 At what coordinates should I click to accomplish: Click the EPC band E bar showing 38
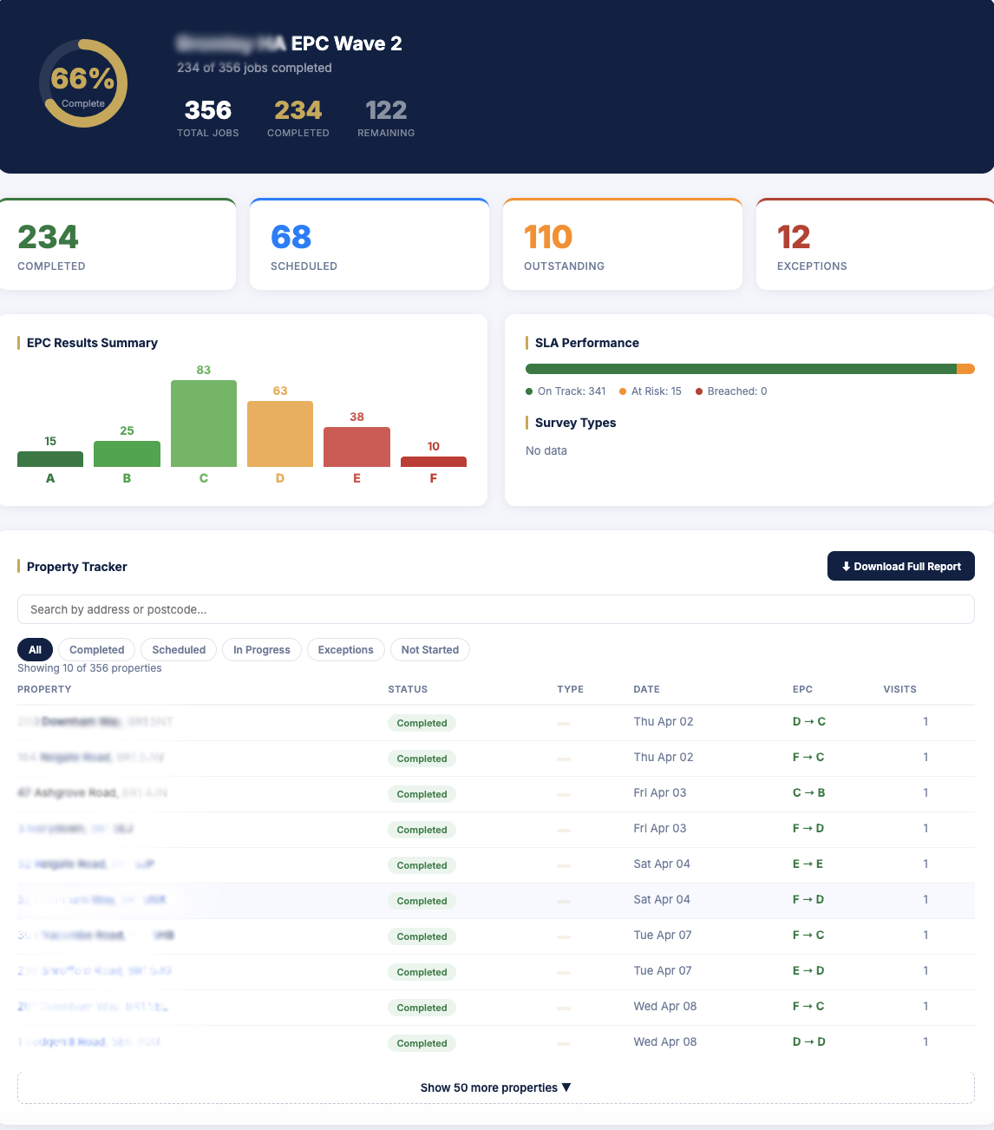(356, 447)
